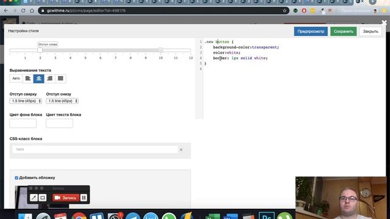
Task: Click the red Opera extension icon
Action: 304,11
